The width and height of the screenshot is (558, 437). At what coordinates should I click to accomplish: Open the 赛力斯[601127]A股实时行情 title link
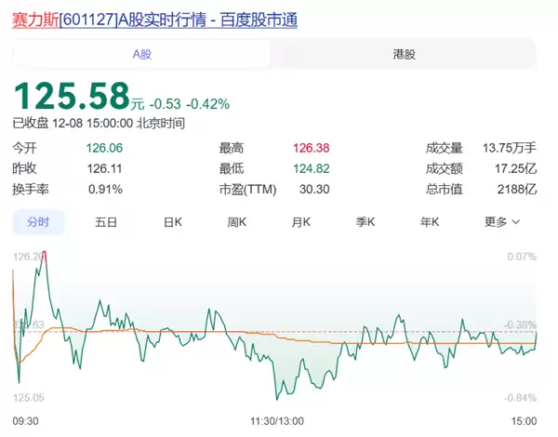click(154, 20)
